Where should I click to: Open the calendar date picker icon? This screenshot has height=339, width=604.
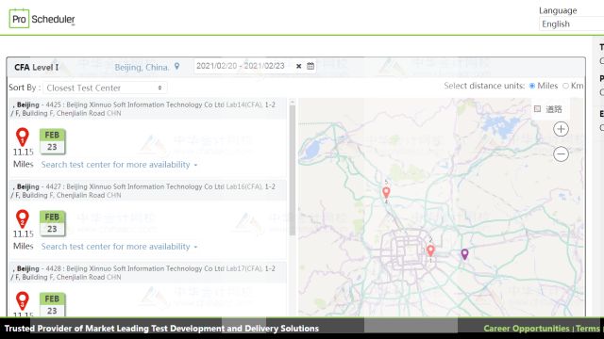point(310,66)
